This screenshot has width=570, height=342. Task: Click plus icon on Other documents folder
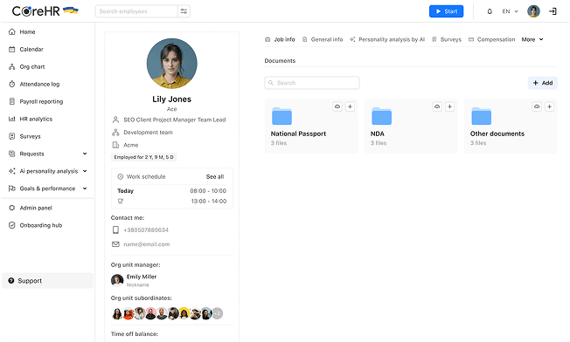(549, 106)
